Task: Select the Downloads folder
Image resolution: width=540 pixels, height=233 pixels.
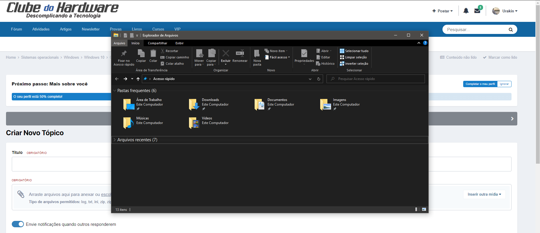Action: (x=209, y=104)
